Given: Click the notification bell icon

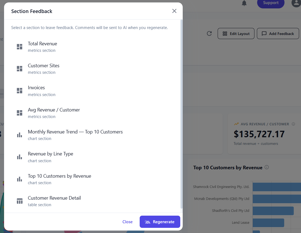Looking at the screenshot, I should 244,3.
